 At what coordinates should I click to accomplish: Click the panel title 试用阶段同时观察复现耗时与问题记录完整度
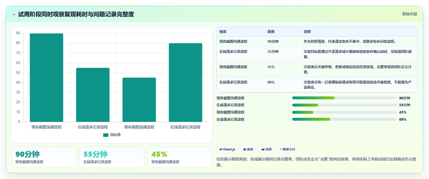click(76, 14)
